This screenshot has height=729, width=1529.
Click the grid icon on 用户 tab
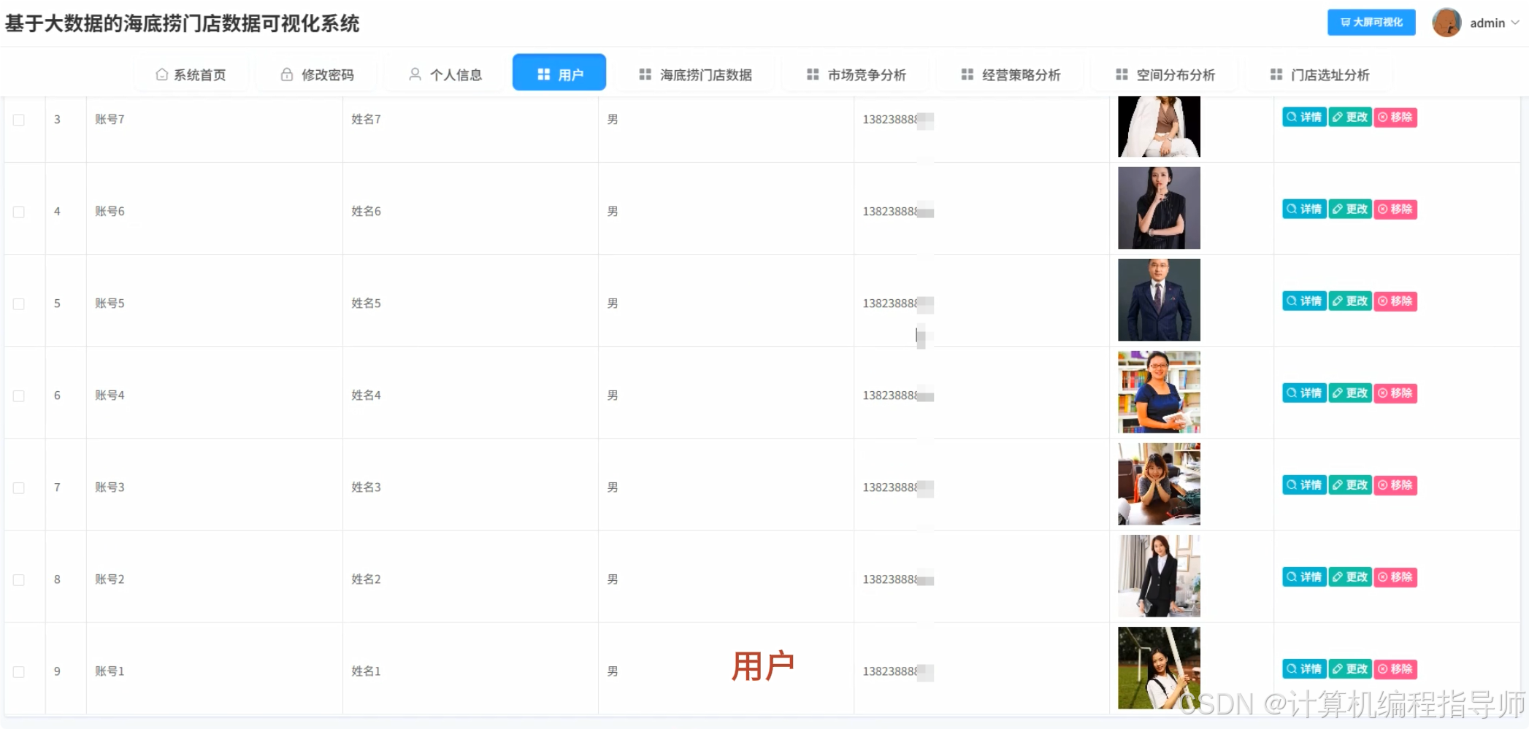click(543, 73)
